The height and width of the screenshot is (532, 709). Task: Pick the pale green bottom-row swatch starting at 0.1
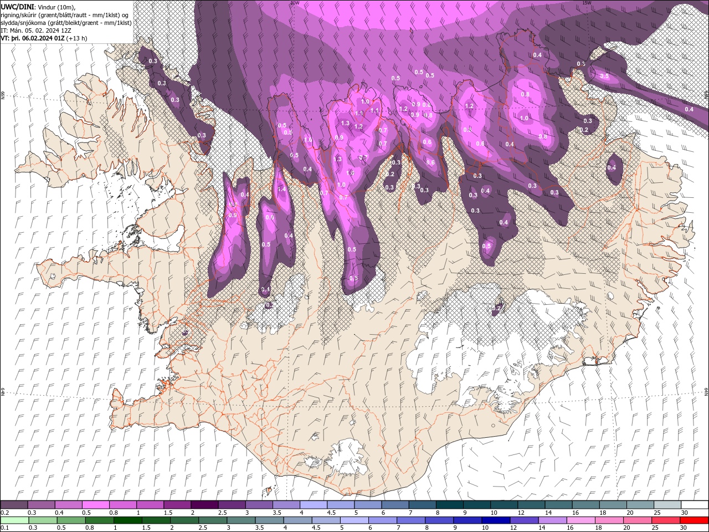point(14,520)
